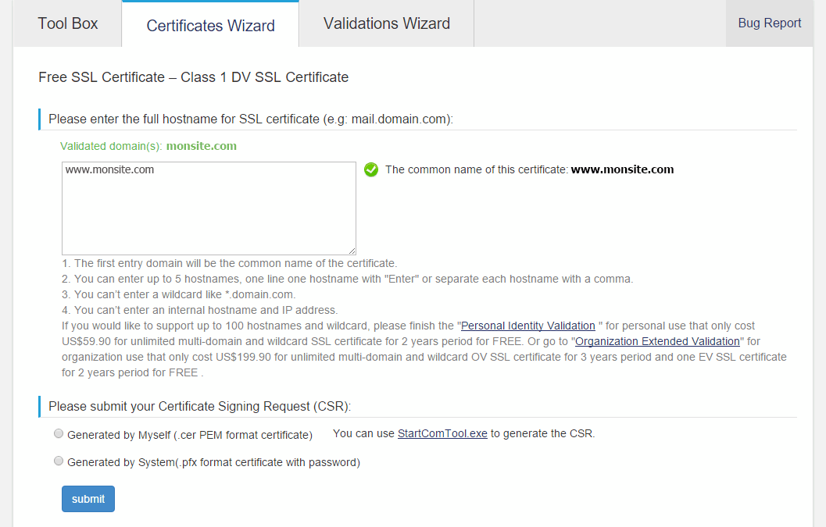
Task: Download StartComTool.exe via its link
Action: pyautogui.click(x=442, y=433)
